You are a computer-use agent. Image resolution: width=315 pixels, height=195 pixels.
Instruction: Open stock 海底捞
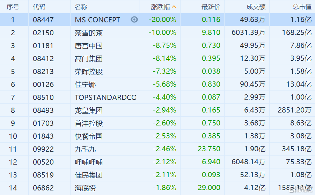(85, 188)
